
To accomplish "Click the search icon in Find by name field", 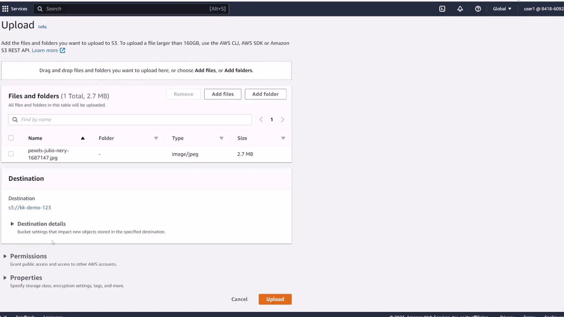I will (15, 119).
